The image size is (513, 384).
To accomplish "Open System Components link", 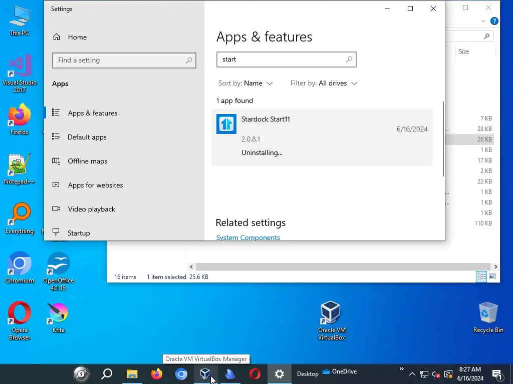I will click(x=248, y=237).
